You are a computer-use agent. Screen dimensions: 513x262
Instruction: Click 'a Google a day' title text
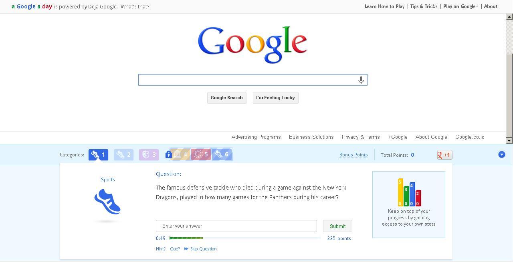point(32,6)
